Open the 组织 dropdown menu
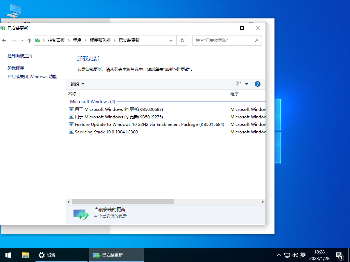Image resolution: width=350 pixels, height=262 pixels. [77, 84]
